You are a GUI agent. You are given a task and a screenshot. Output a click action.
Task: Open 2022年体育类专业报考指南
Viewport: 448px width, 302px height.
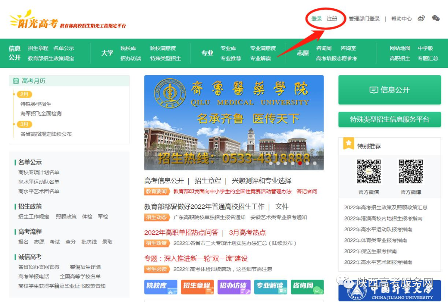click(375, 240)
